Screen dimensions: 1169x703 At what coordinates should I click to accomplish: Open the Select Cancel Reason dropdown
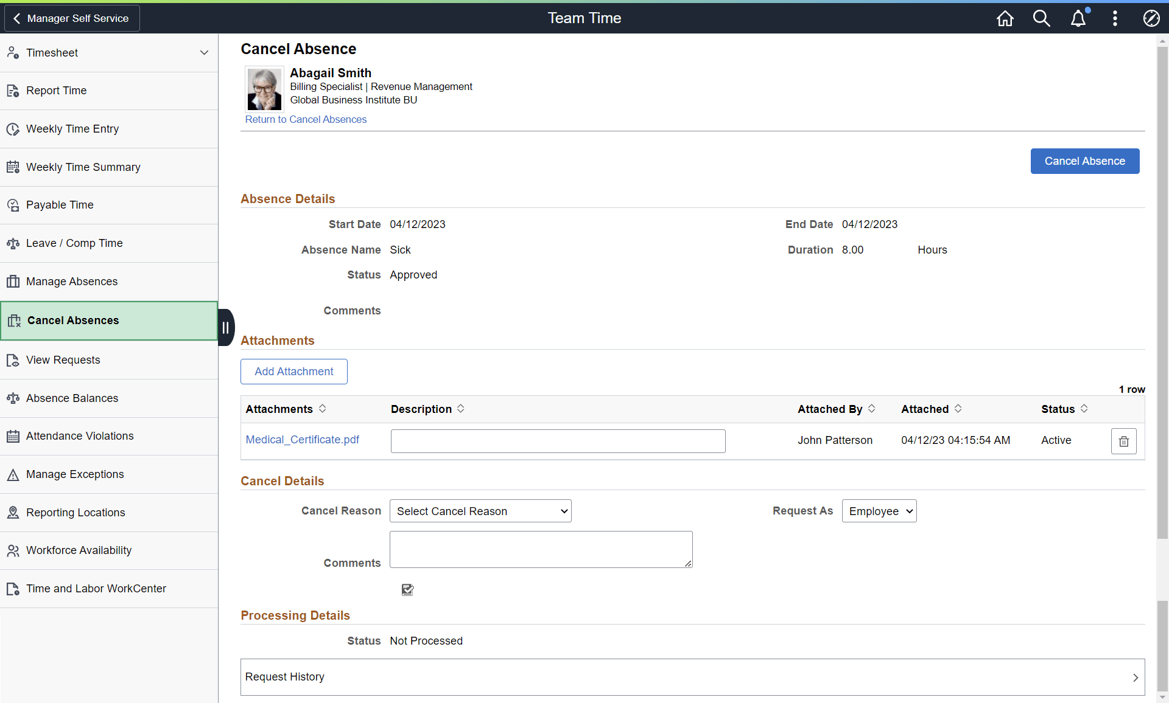click(480, 511)
